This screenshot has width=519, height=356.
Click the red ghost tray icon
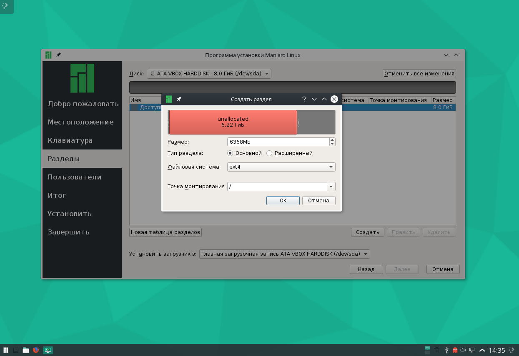click(455, 350)
